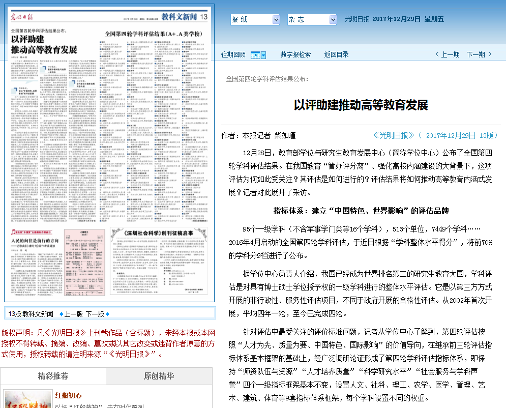Open 数字报检索 search link
506x408 pixels.
[295, 54]
